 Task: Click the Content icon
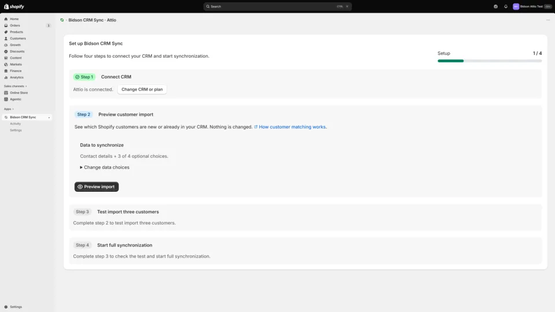6,58
